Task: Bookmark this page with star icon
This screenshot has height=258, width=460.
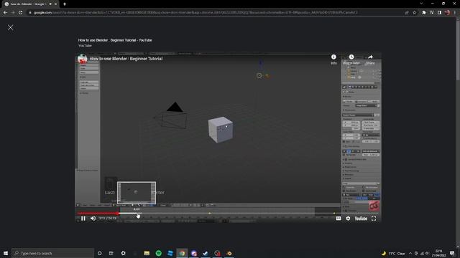Action: click(415, 13)
